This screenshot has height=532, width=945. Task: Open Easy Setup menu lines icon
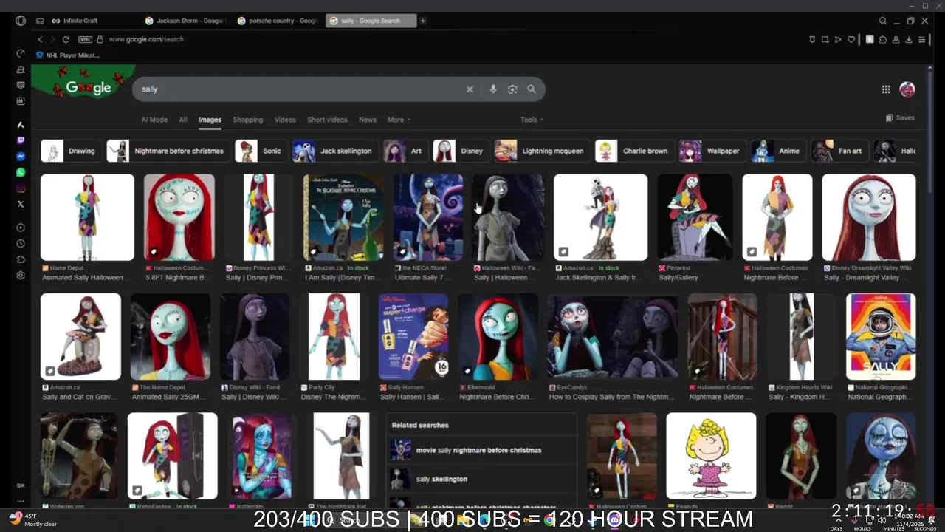[922, 40]
